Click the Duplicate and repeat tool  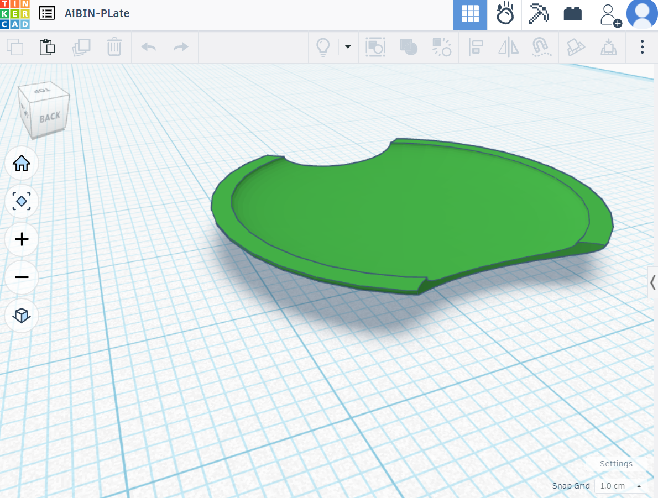pyautogui.click(x=81, y=47)
